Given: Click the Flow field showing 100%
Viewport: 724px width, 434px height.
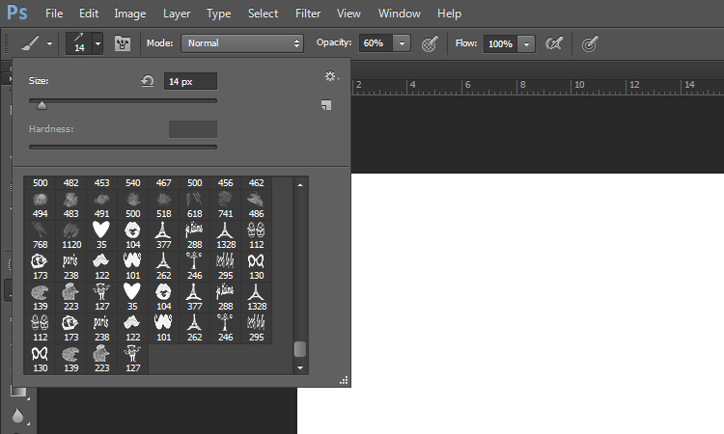Looking at the screenshot, I should click(500, 43).
